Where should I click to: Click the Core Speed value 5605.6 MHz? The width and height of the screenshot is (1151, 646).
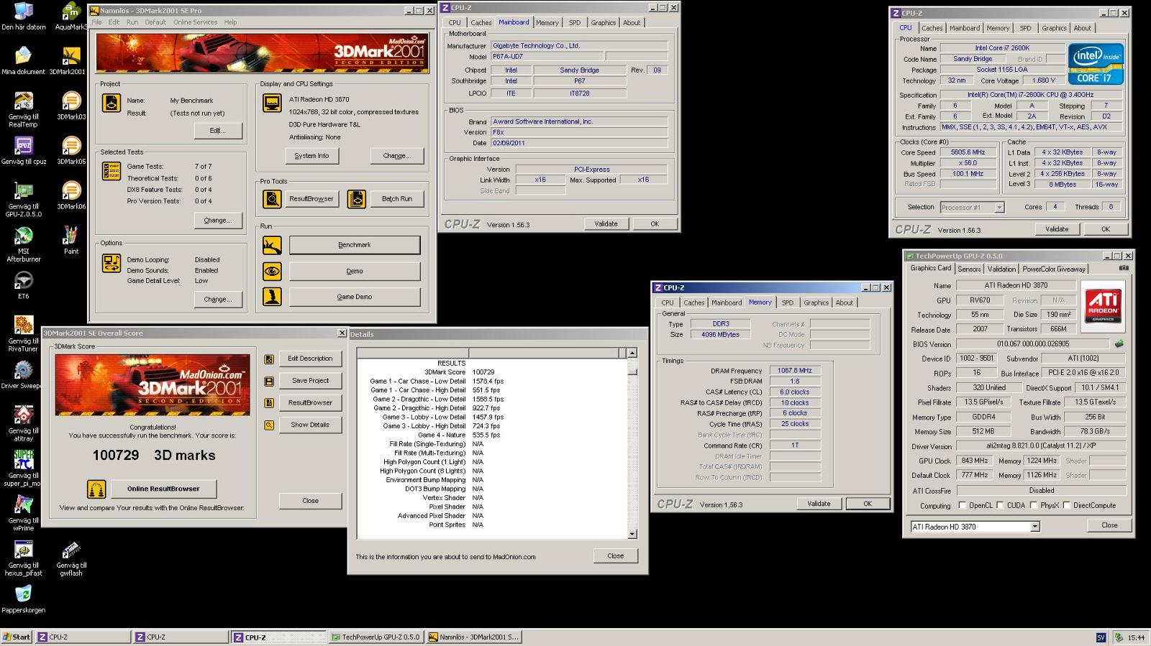(x=968, y=152)
